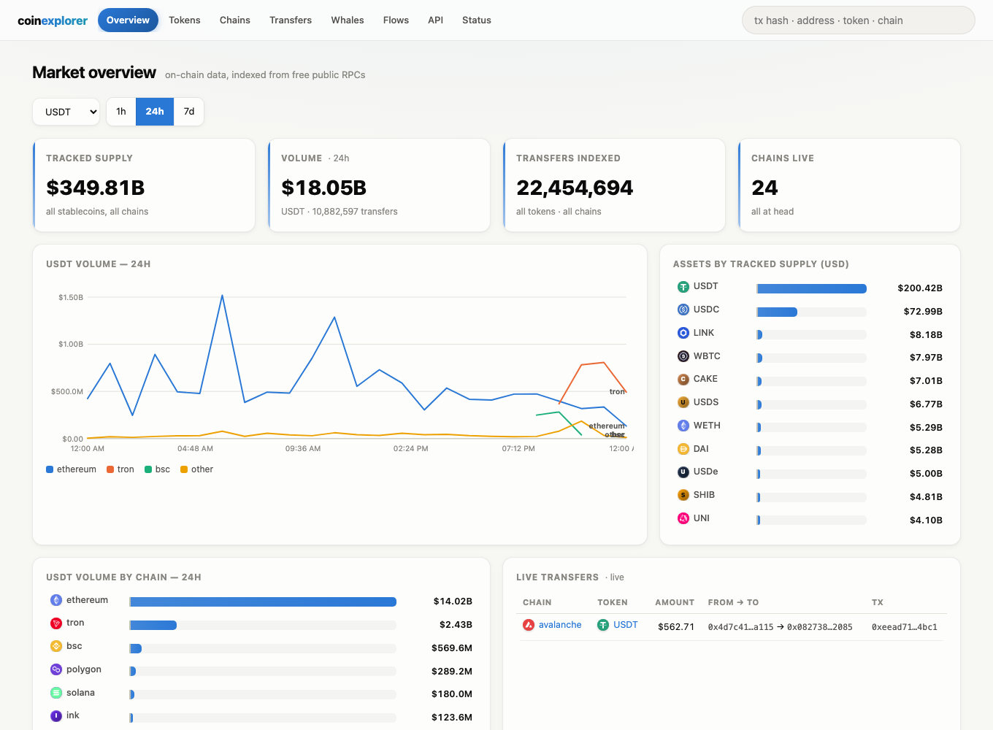Click the SHIB token icon
The height and width of the screenshot is (730, 993).
(683, 495)
